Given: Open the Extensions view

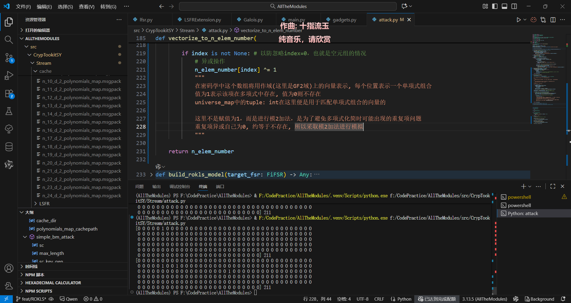Looking at the screenshot, I should [9, 94].
